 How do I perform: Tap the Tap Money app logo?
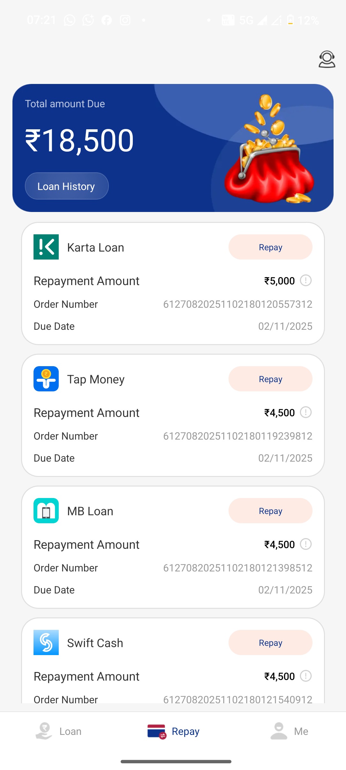(x=46, y=379)
